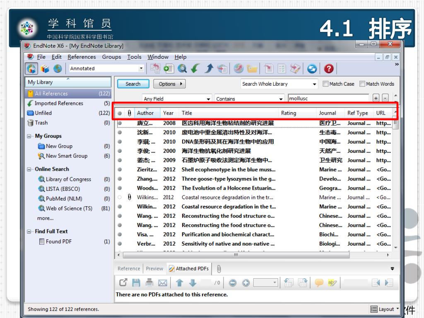Toggle read status dot for Zhang 2012 reference
The height and width of the screenshot is (318, 424).
click(120, 179)
